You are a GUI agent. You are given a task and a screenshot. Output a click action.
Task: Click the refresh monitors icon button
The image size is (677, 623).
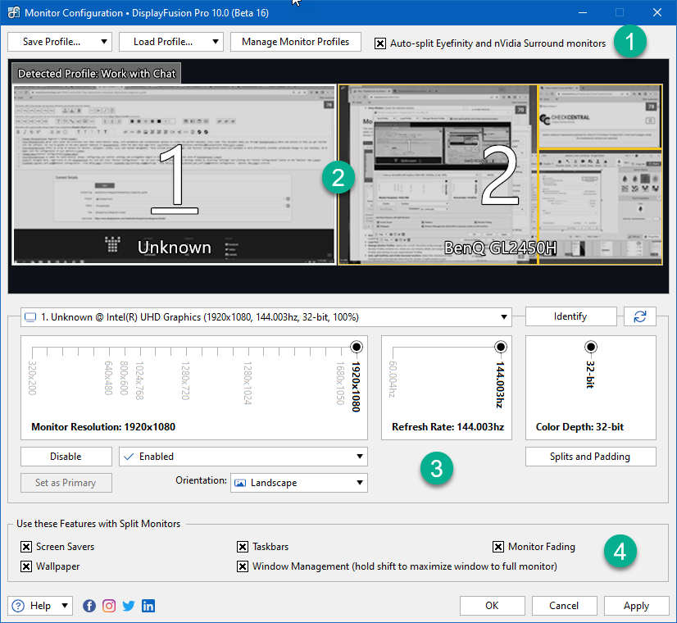click(x=640, y=316)
